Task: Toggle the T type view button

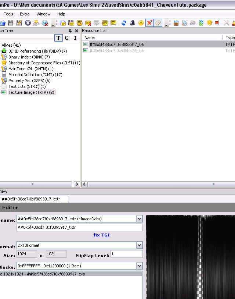Action: [58, 38]
